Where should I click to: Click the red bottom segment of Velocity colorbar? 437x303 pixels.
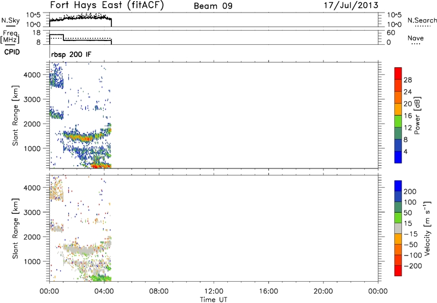[398, 271]
